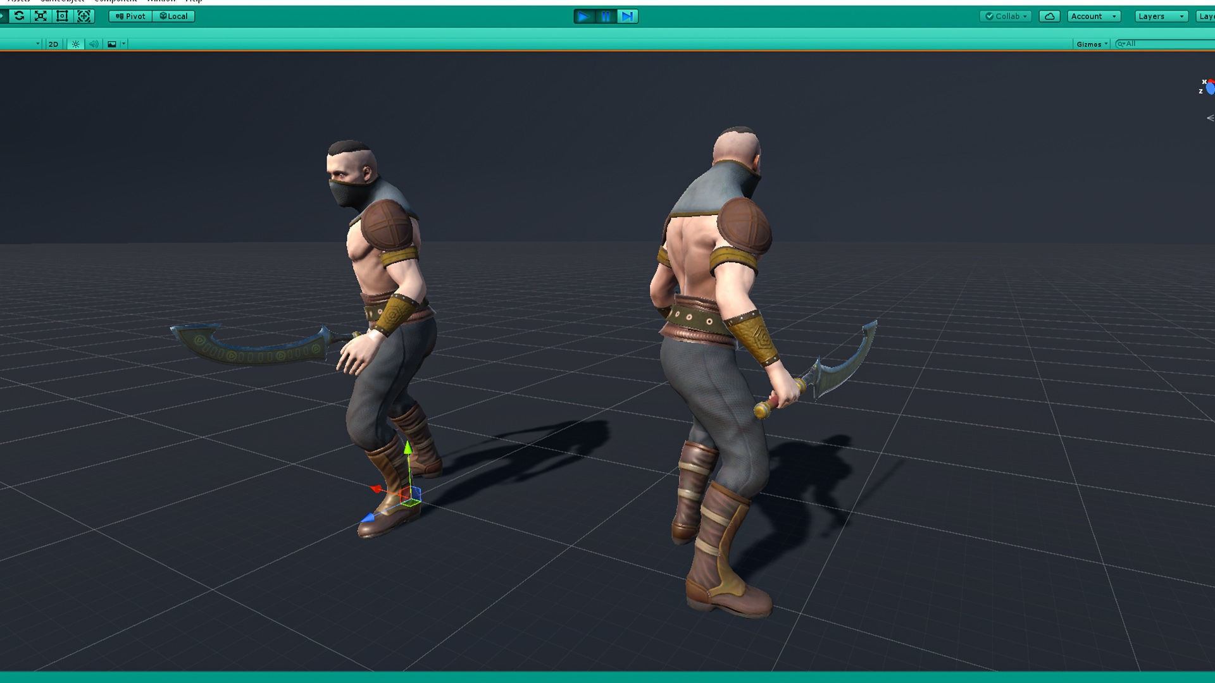Image resolution: width=1215 pixels, height=683 pixels.
Task: Click the scene view effects icon
Action: point(112,44)
